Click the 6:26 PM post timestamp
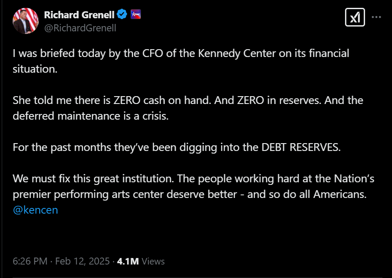This screenshot has width=392, height=278. point(30,261)
